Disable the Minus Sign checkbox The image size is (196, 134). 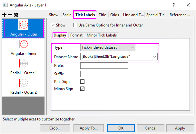[82, 88]
